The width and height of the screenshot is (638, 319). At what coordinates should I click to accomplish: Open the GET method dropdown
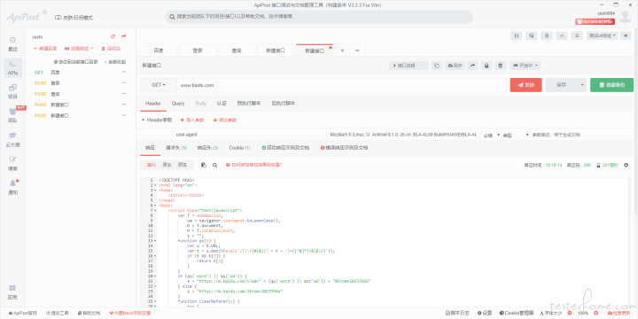pos(159,85)
